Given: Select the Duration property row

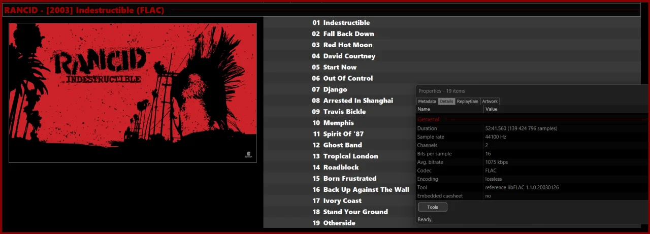Looking at the screenshot, I should (533, 128).
